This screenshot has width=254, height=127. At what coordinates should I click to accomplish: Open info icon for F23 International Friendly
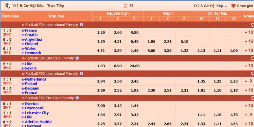pyautogui.click(x=82, y=74)
